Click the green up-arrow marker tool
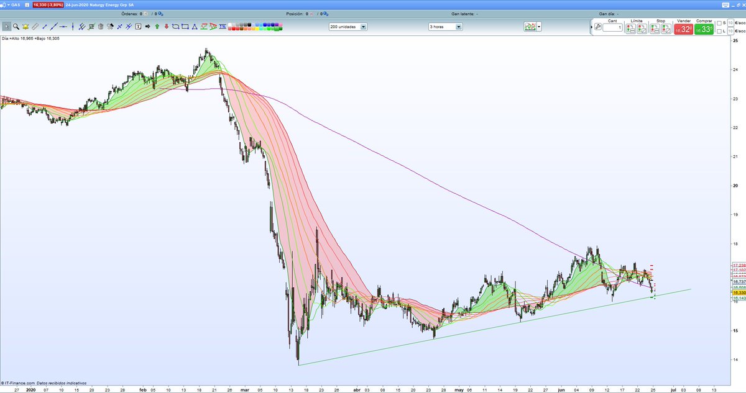This screenshot has width=746, height=393. pos(156,27)
